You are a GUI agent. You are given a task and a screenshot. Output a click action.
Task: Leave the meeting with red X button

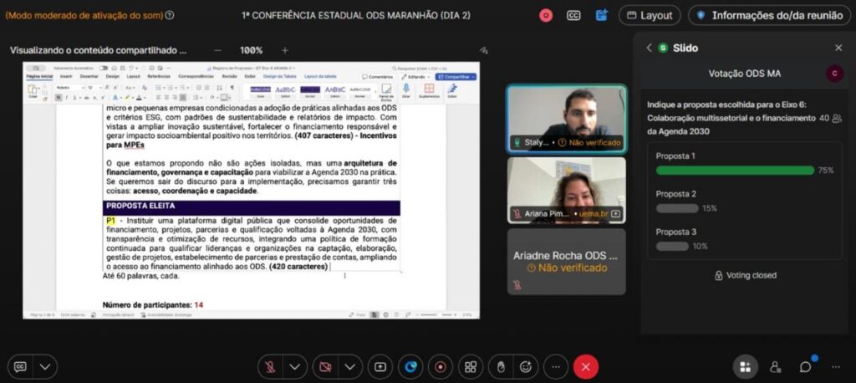[x=585, y=366]
